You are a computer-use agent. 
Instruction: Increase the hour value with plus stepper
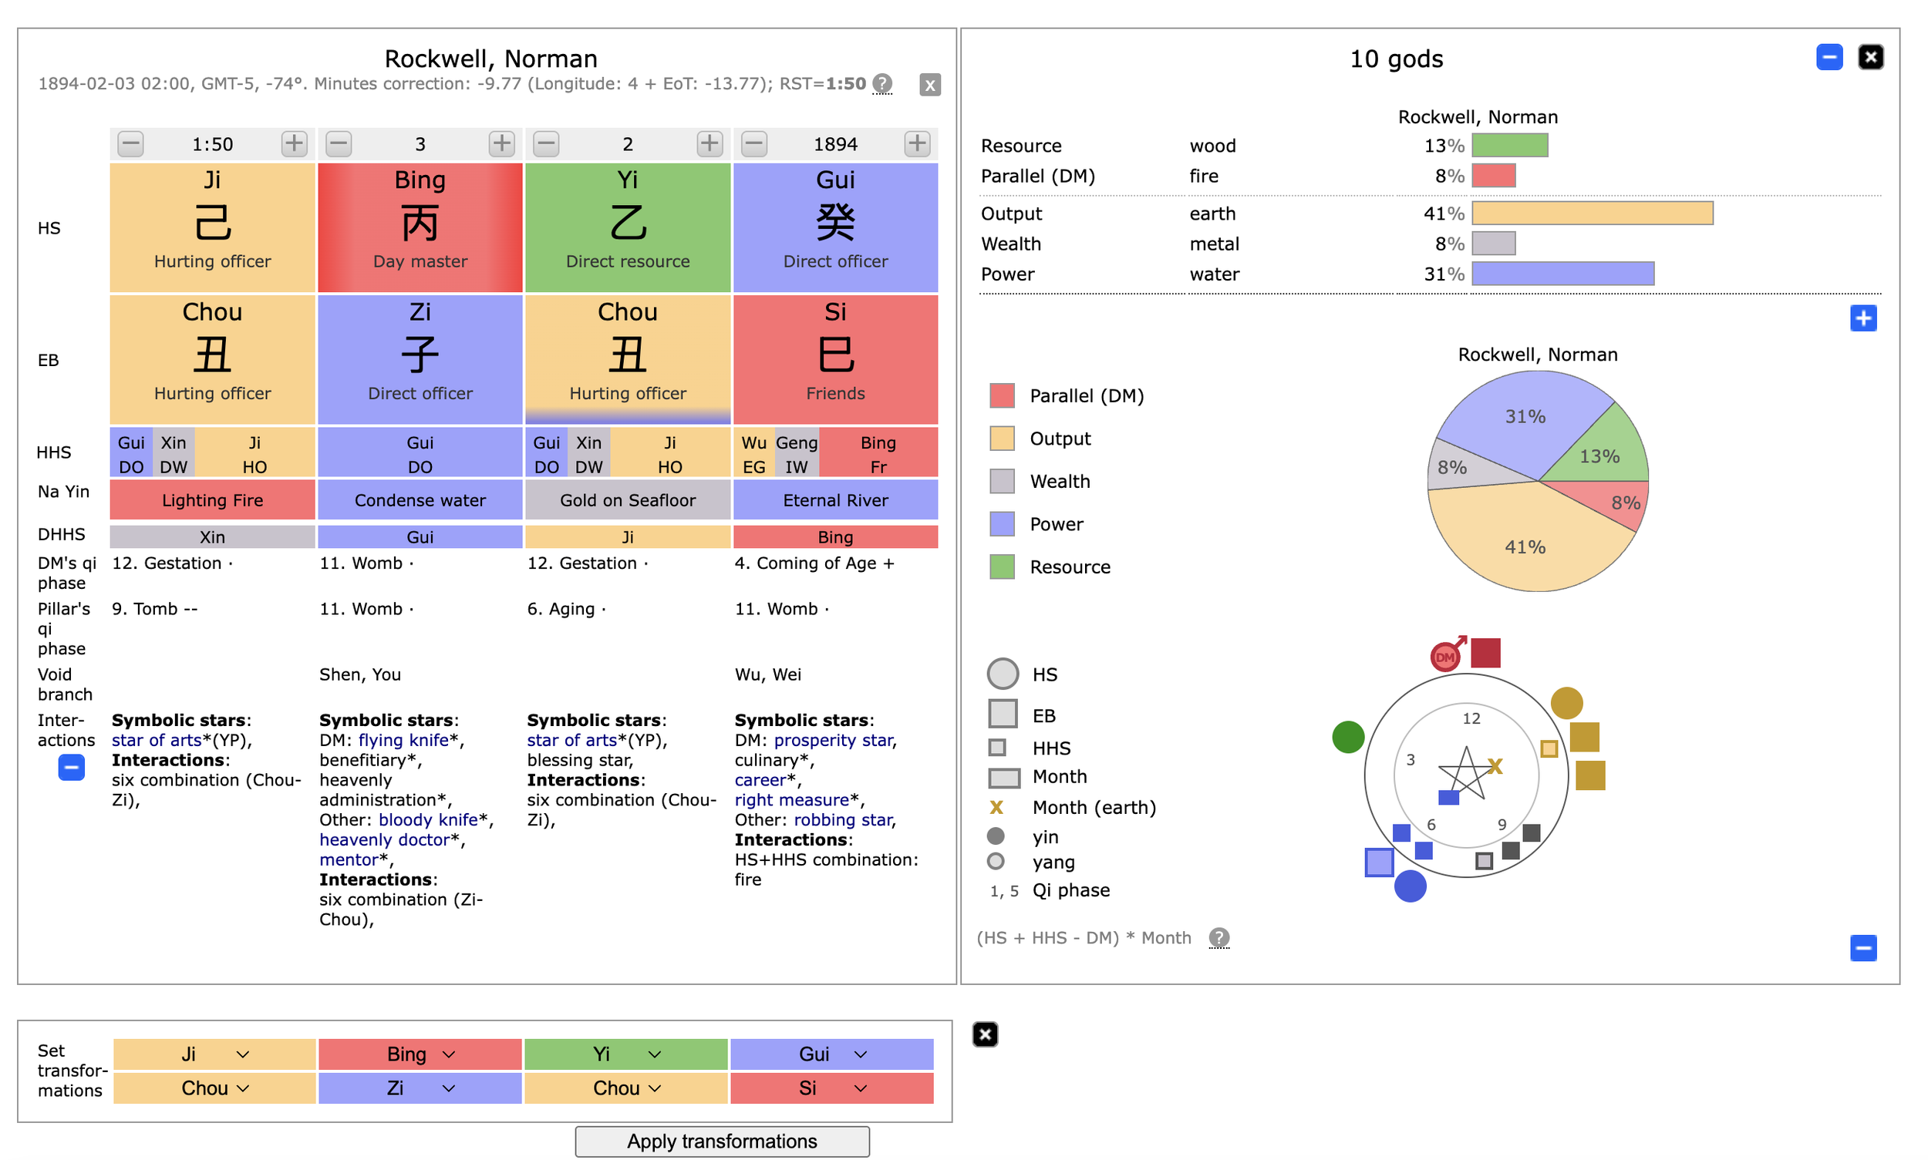[294, 144]
